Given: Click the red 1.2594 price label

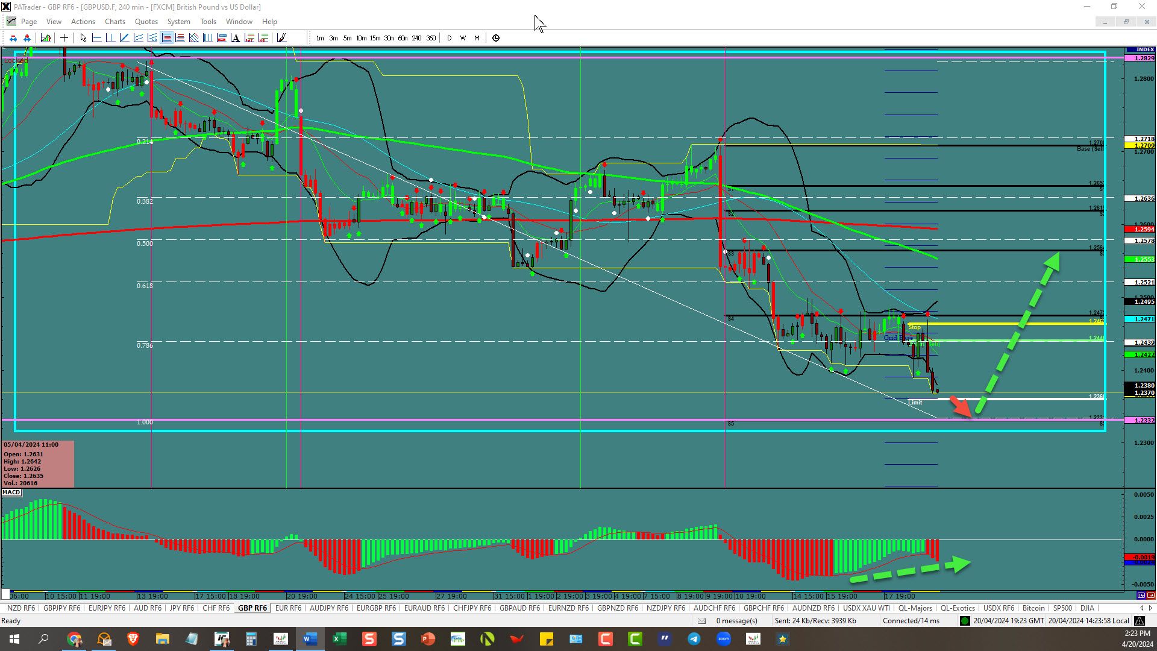Looking at the screenshot, I should point(1140,230).
